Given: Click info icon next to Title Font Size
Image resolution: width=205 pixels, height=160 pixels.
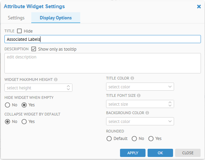Looking at the screenshot, I should 139,96.
